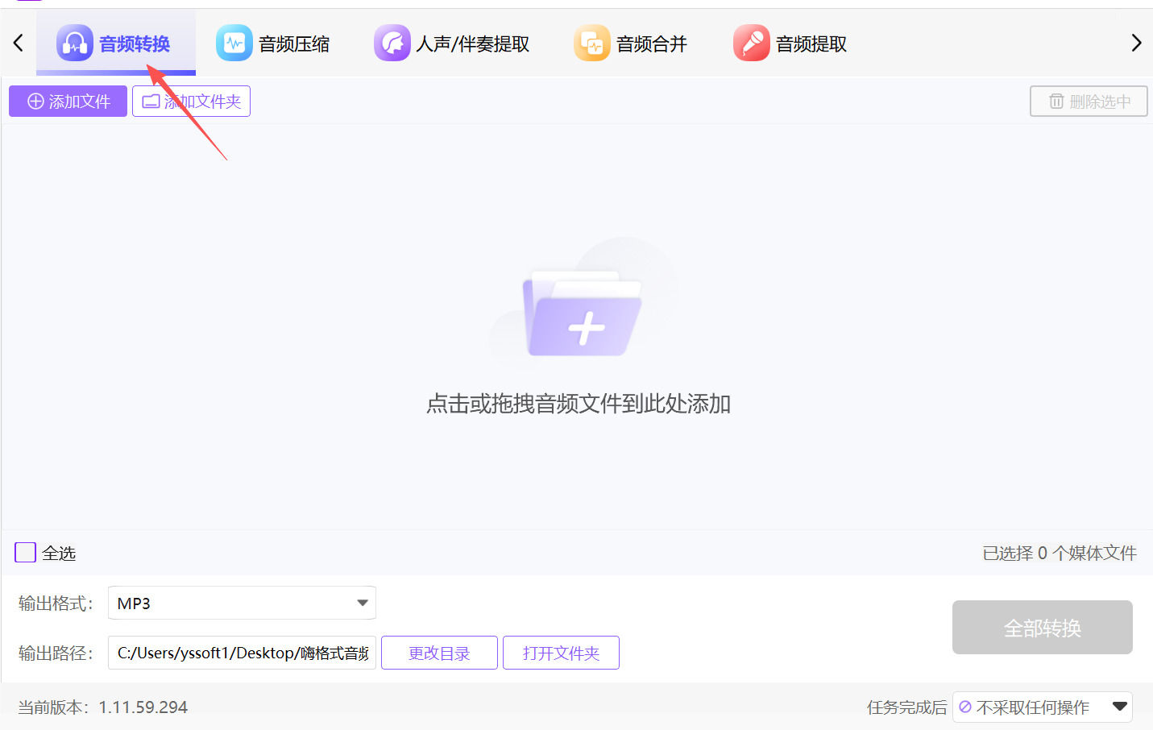Switch to the 音频合并 tab
Screen dimensions: 1153x730
632,44
